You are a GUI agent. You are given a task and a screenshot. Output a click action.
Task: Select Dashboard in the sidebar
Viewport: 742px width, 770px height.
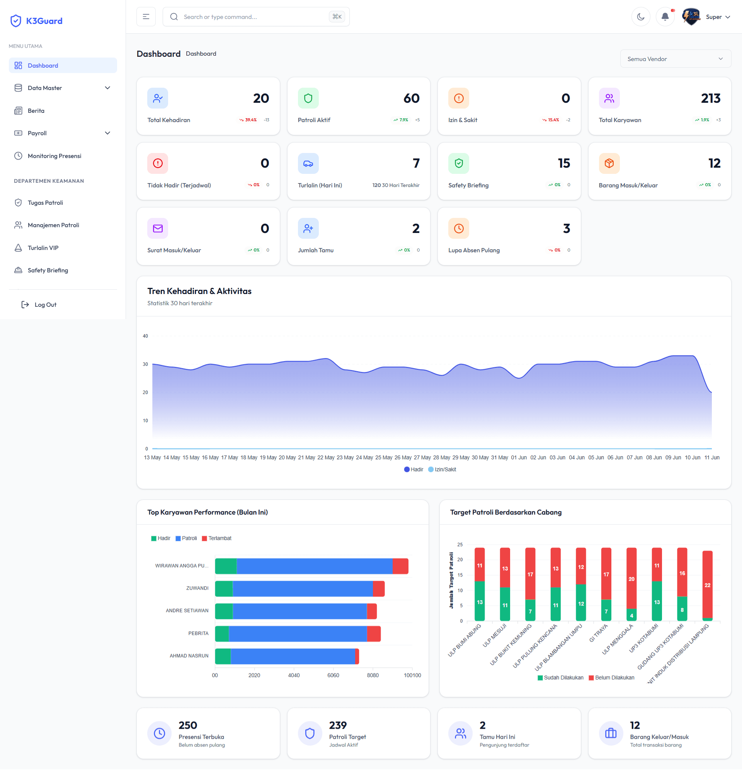click(x=63, y=66)
